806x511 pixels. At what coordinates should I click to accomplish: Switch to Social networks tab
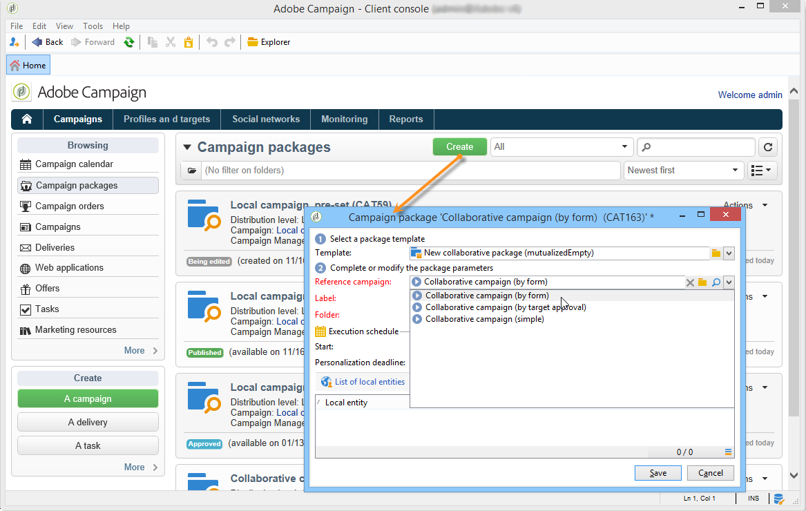[x=266, y=119]
